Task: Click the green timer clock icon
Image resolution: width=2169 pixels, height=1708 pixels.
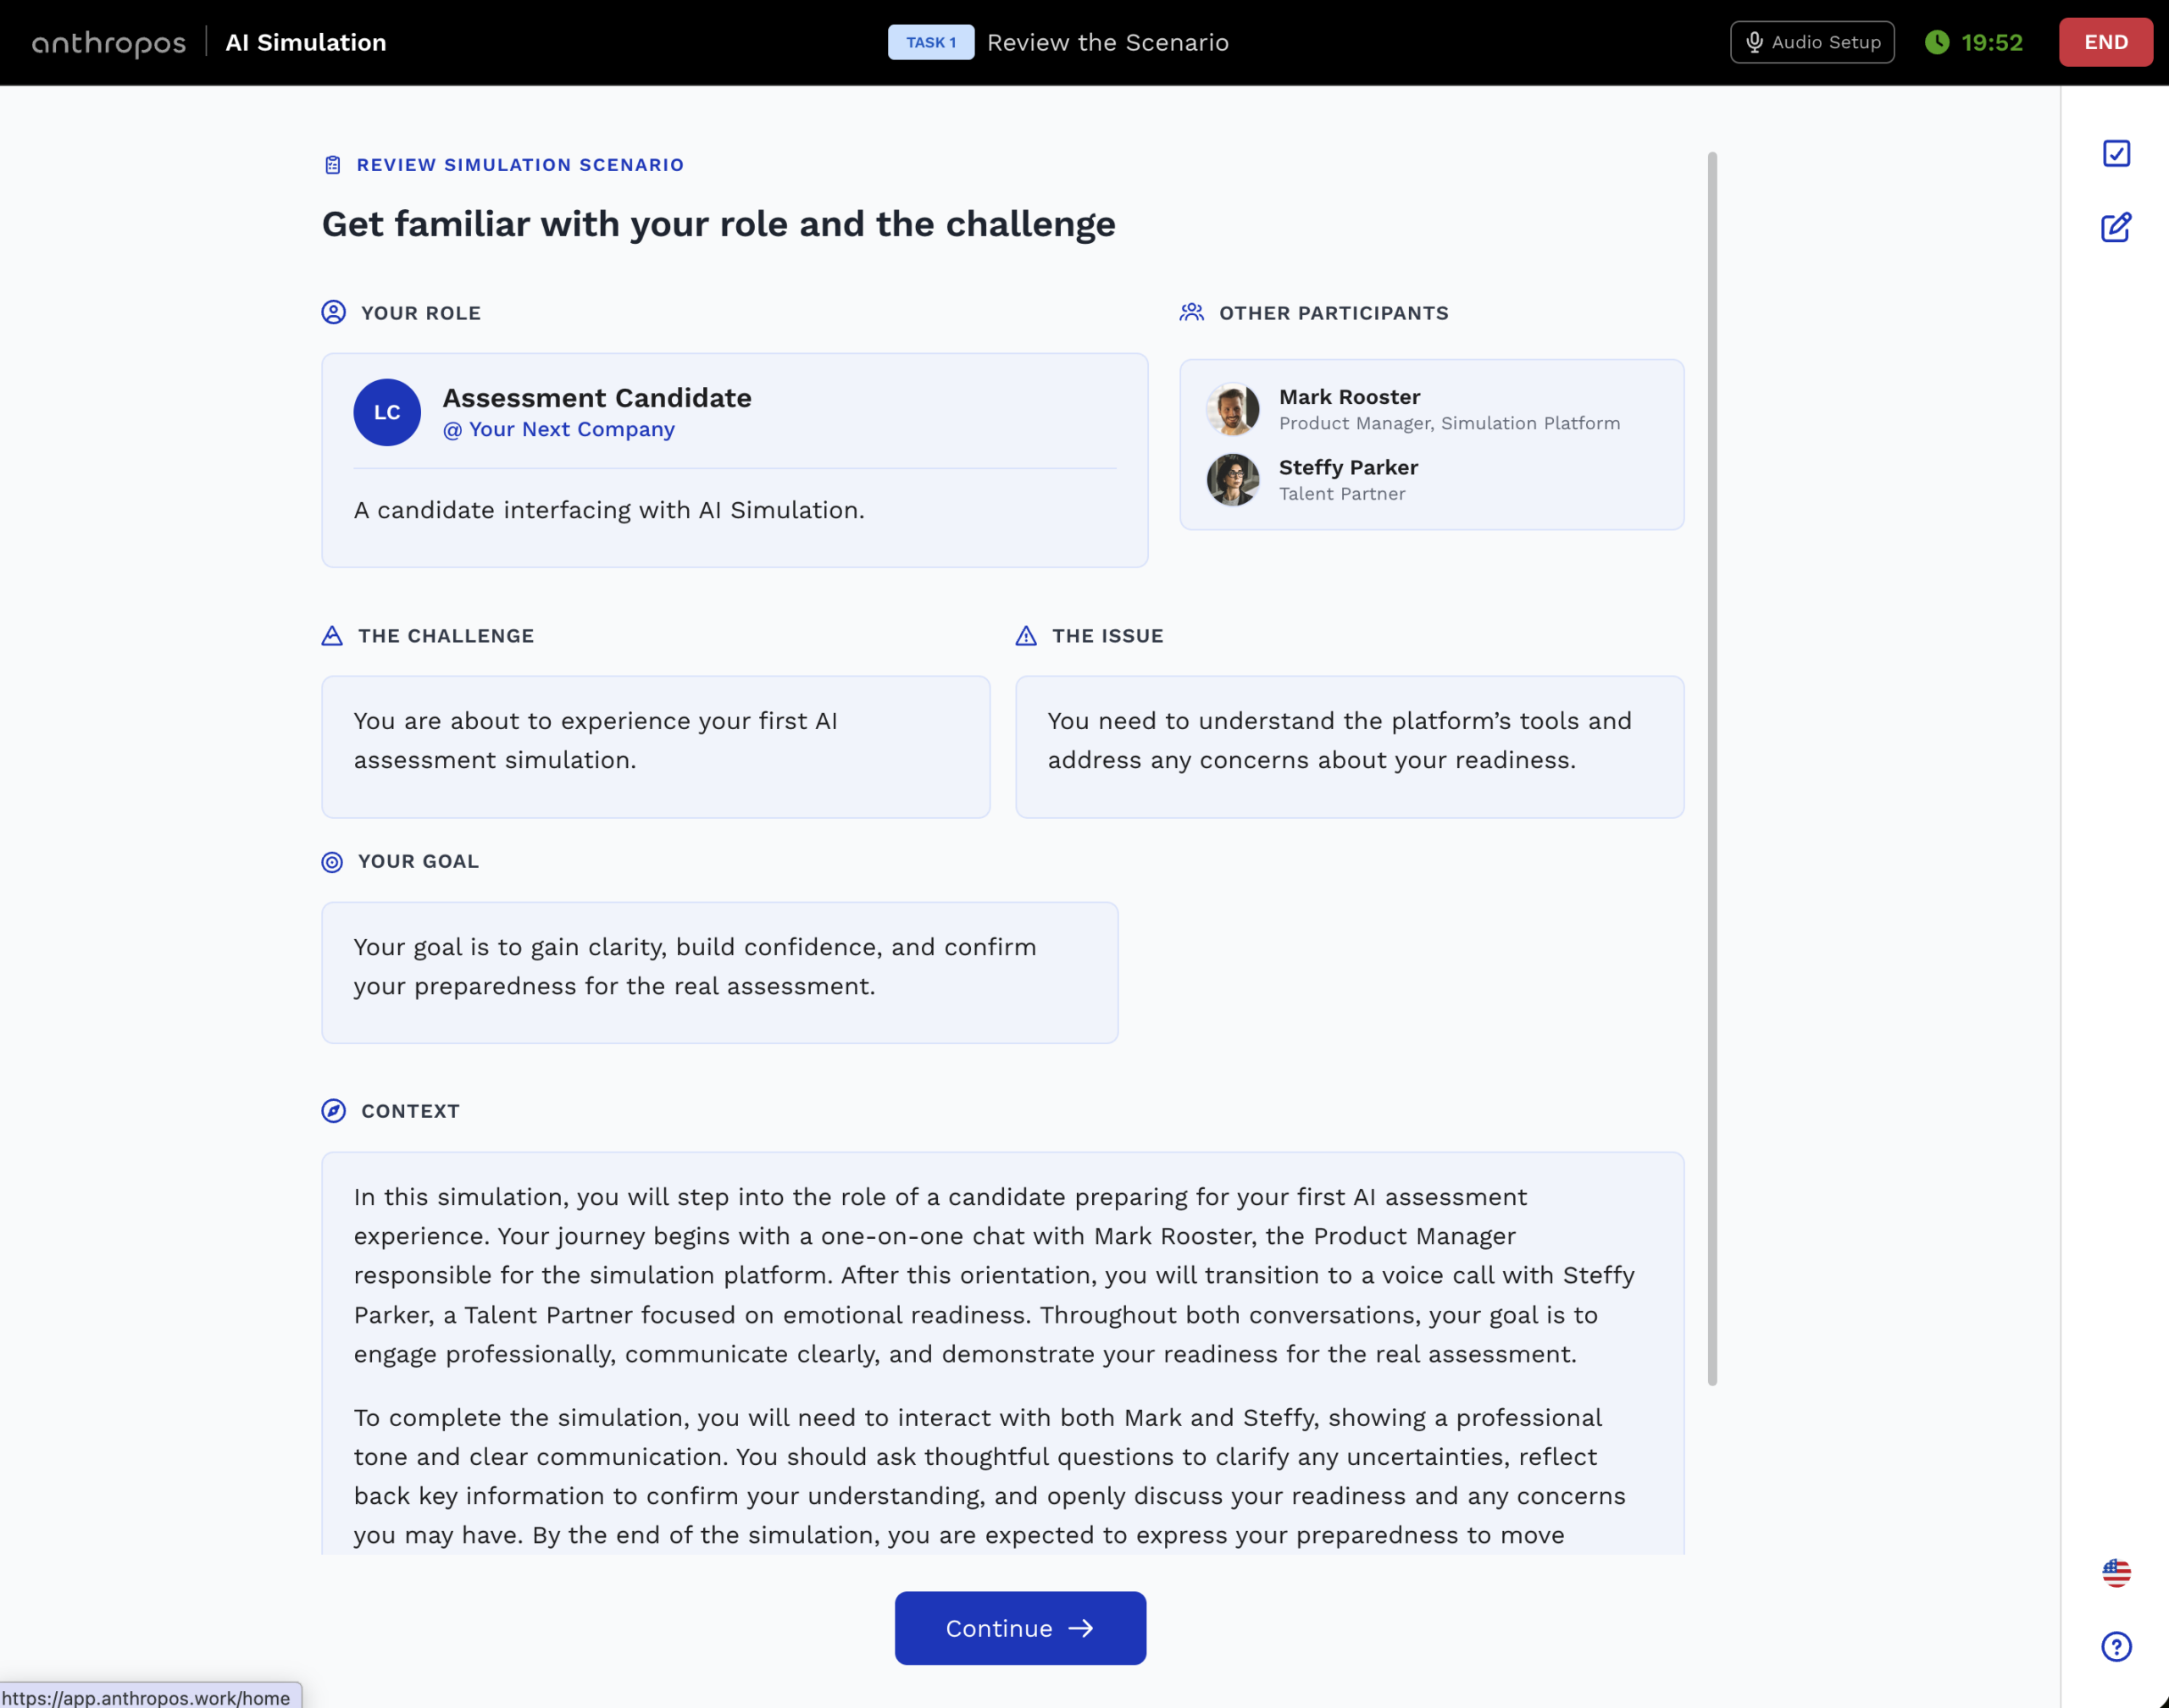Action: [1937, 42]
